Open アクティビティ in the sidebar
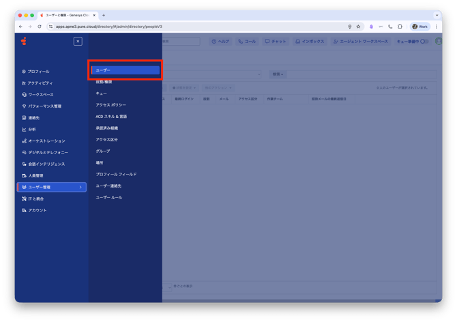457x322 pixels. click(x=38, y=83)
